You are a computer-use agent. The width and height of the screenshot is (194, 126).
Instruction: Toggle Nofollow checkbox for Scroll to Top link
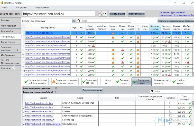coord(171,120)
